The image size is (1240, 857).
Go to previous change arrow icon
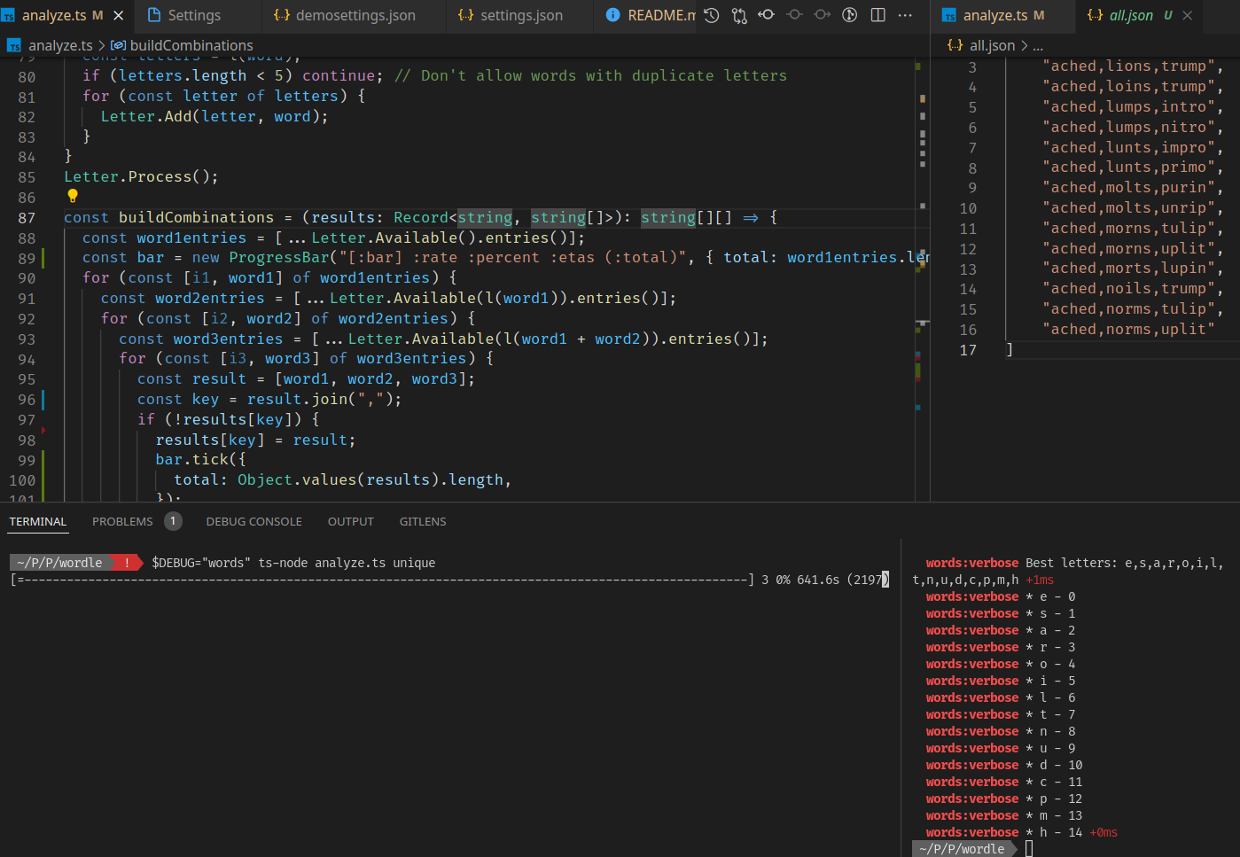point(767,15)
